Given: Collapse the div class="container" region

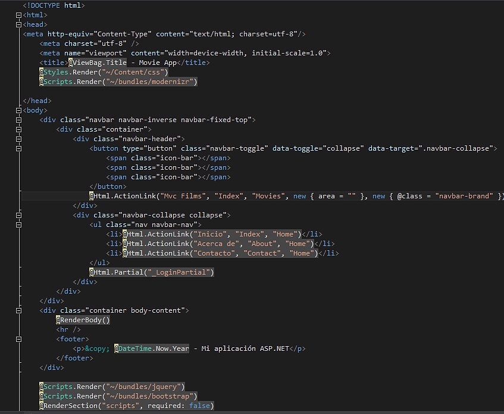Looking at the screenshot, I should pos(18,130).
